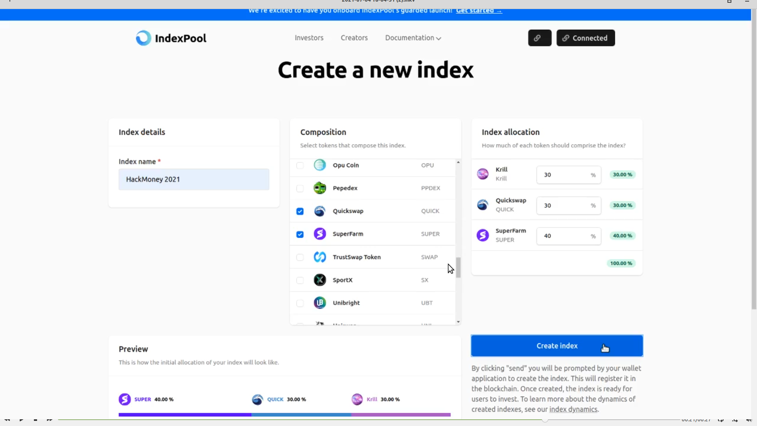The image size is (757, 426).
Task: Check the TrustSwap Token checkbox
Action: [300, 258]
